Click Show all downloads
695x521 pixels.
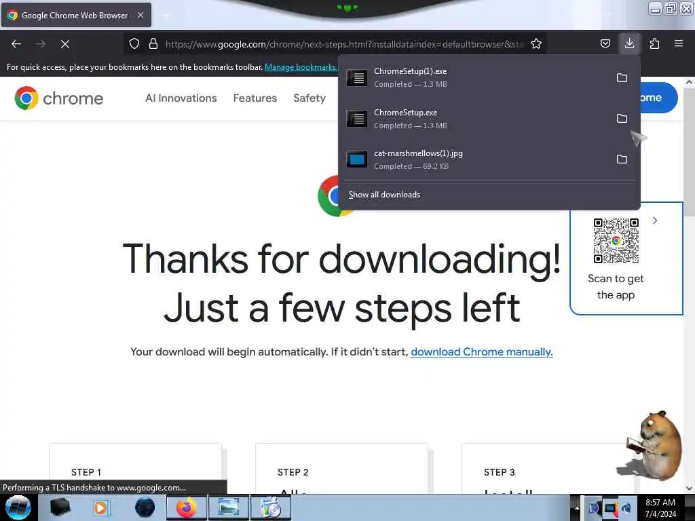click(x=384, y=195)
